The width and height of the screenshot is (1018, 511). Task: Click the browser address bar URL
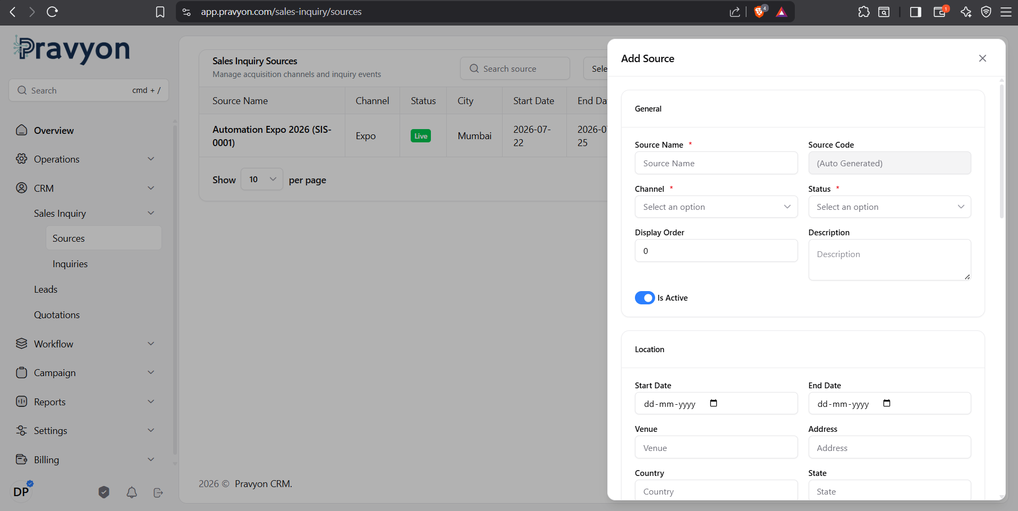[281, 12]
